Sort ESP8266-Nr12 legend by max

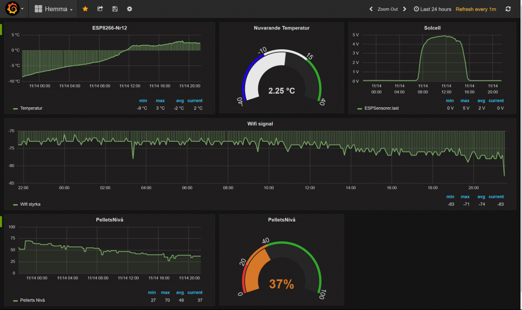point(160,101)
